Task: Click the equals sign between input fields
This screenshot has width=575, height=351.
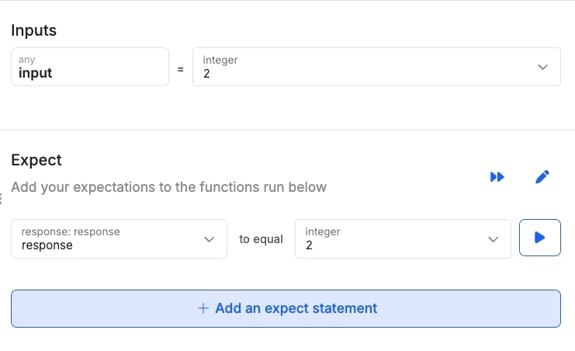Action: [181, 69]
